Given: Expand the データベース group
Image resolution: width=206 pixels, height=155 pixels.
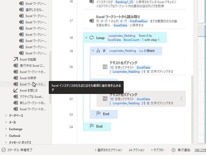Looking at the screenshot, I should [6, 115].
